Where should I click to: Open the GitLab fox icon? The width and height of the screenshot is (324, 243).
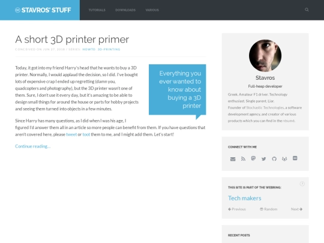284,158
